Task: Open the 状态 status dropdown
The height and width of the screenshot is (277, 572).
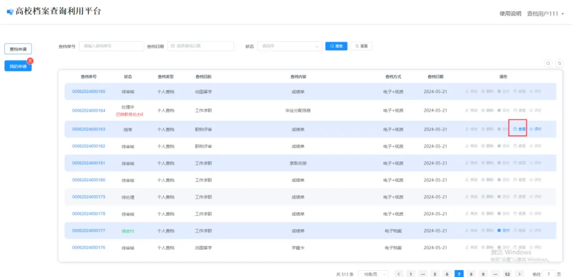Action: [x=289, y=46]
